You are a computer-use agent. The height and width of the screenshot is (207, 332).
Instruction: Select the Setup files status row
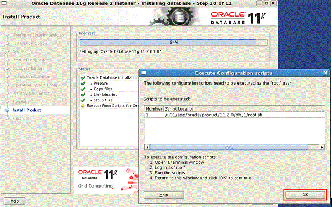tap(109, 100)
